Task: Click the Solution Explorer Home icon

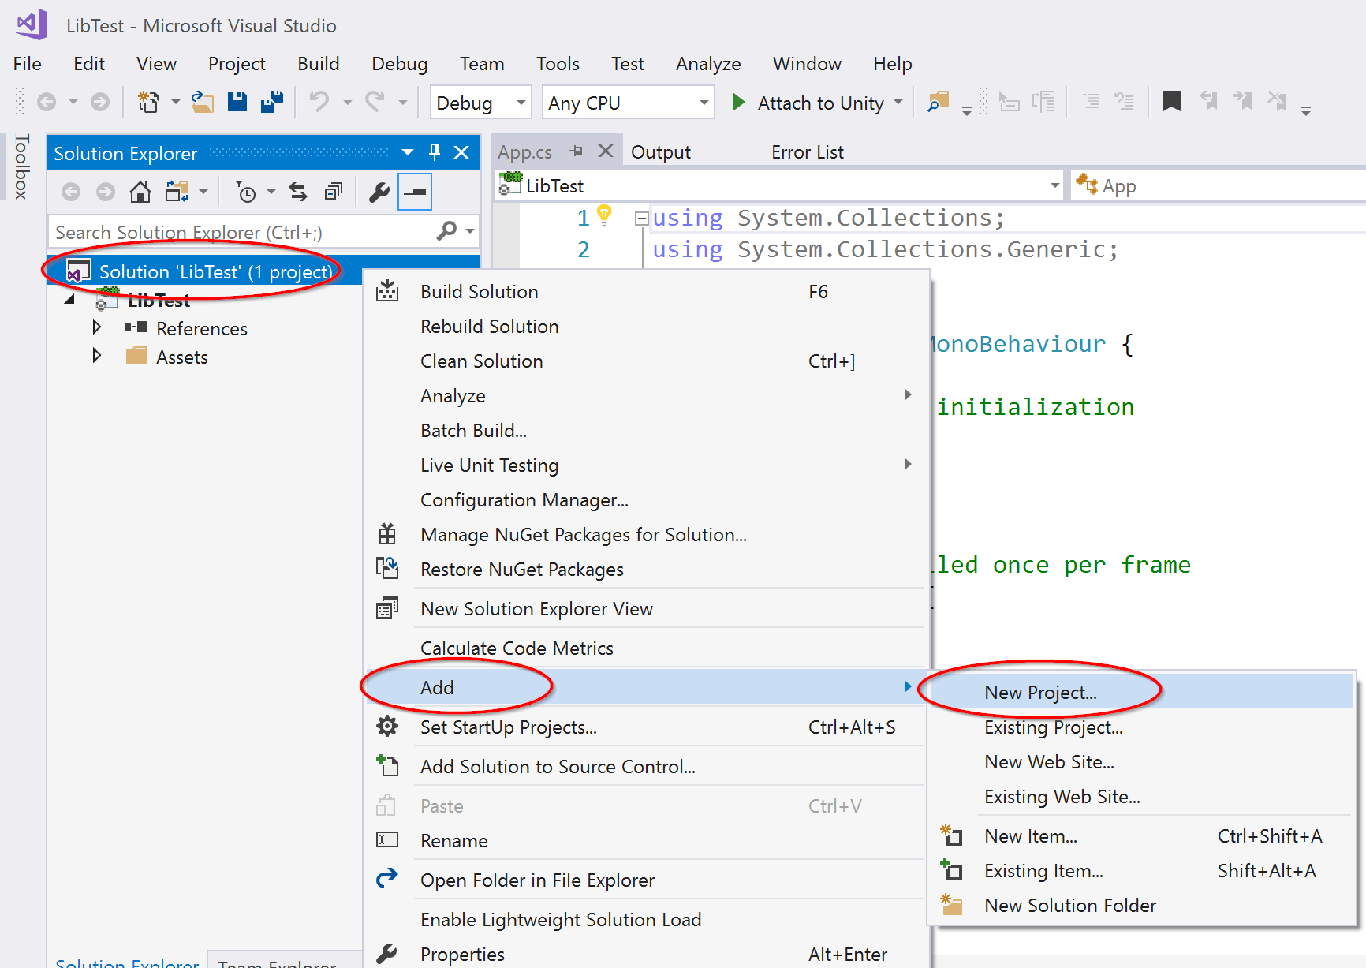Action: [140, 192]
